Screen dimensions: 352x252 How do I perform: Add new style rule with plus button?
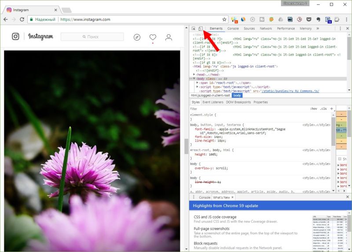coord(332,108)
